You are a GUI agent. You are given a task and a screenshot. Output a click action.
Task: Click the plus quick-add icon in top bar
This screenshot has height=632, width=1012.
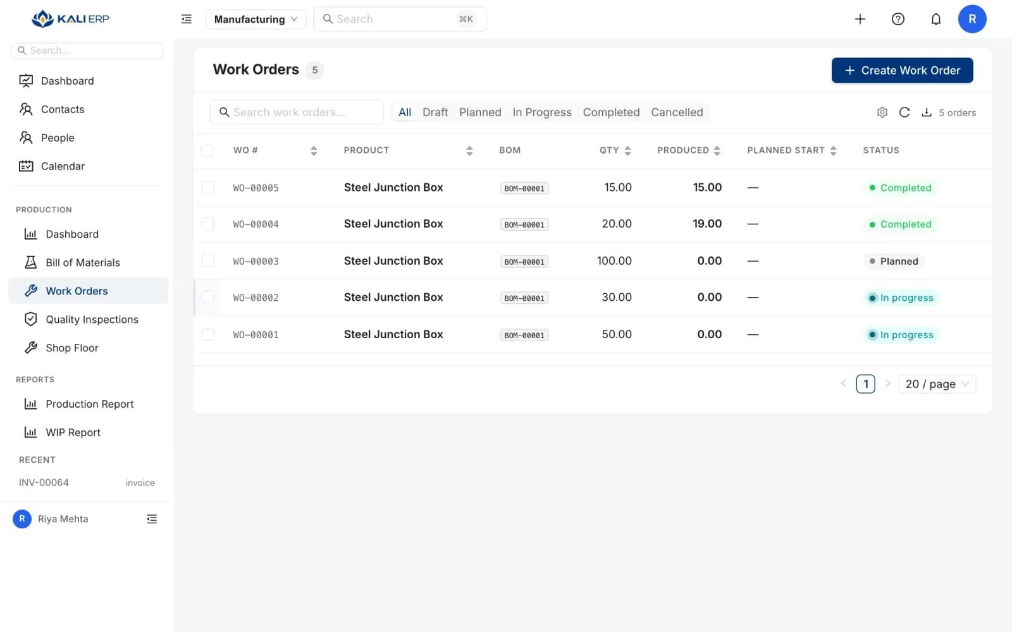pos(860,19)
